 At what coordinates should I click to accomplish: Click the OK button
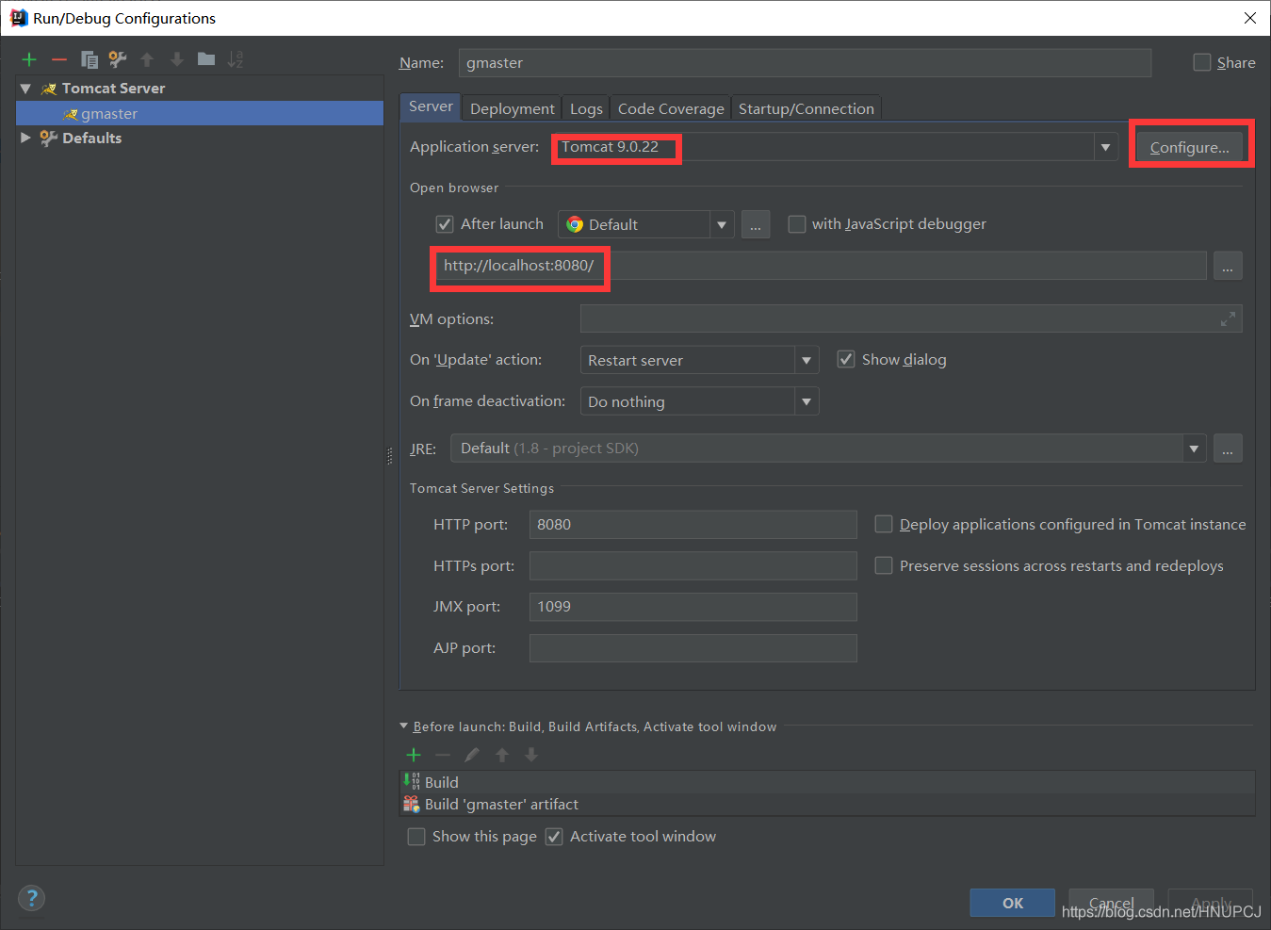click(1013, 903)
